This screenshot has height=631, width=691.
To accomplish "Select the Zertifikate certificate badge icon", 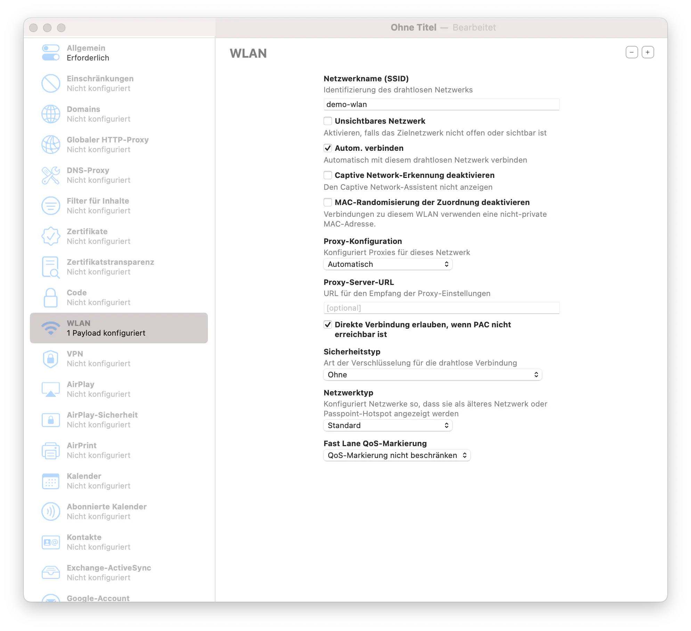I will pyautogui.click(x=51, y=236).
